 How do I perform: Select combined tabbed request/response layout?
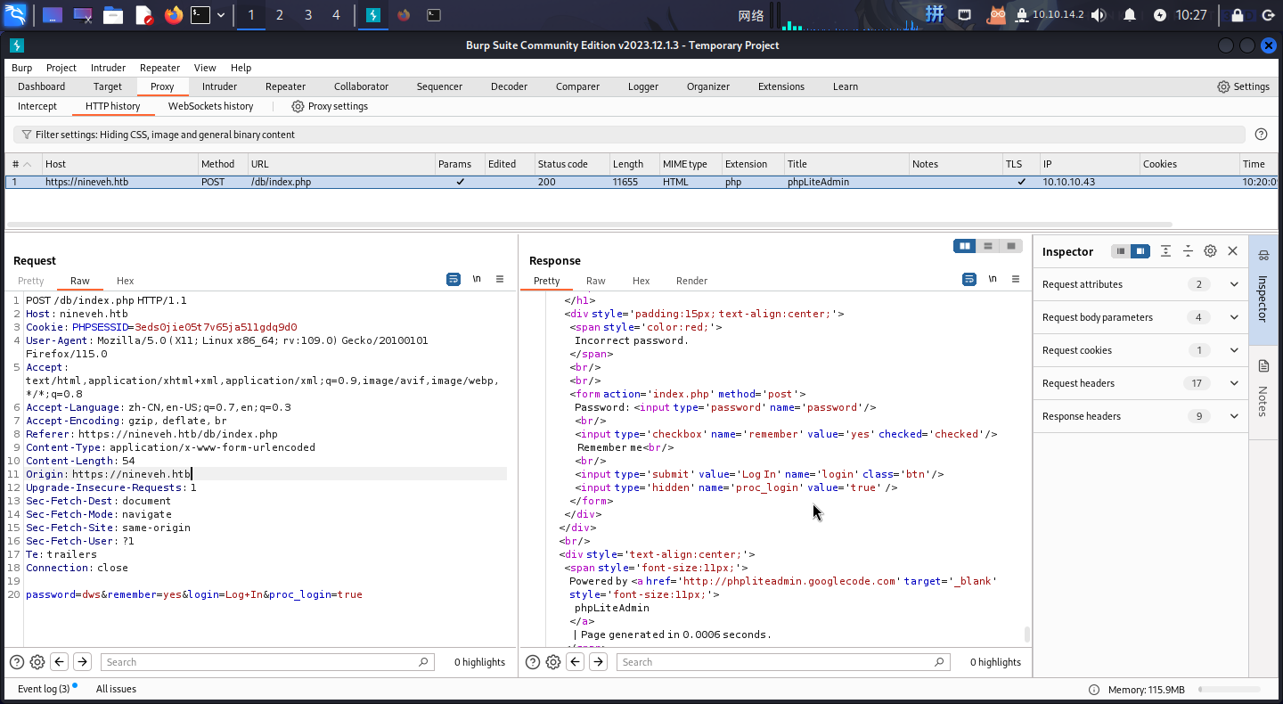pyautogui.click(x=1011, y=246)
